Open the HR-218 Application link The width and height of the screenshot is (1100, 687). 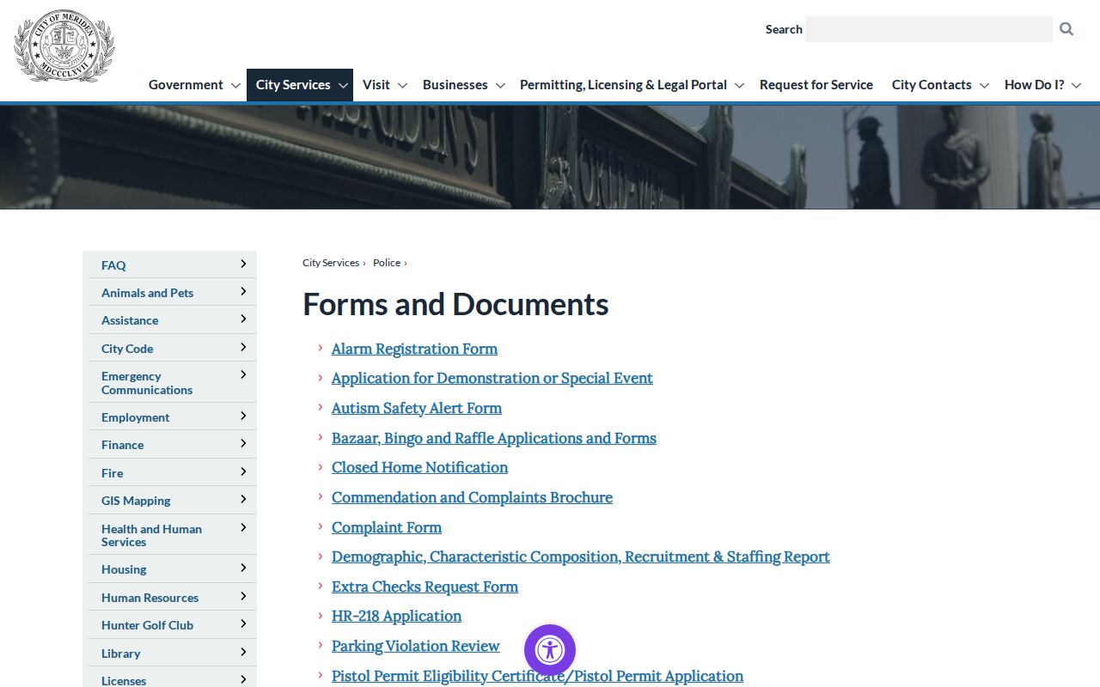point(396,616)
